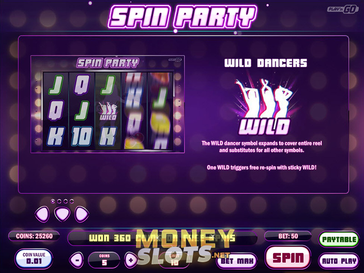Click the down-pointing close paytable arrow

coord(62,214)
